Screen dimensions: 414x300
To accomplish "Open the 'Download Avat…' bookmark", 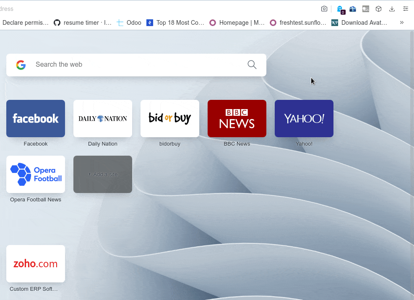I will [359, 23].
